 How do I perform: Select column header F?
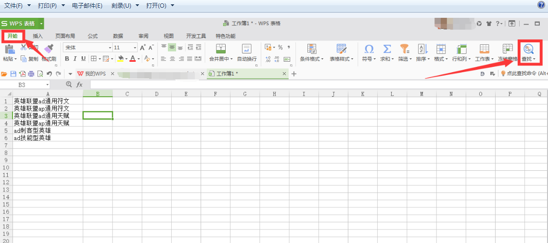click(x=215, y=93)
